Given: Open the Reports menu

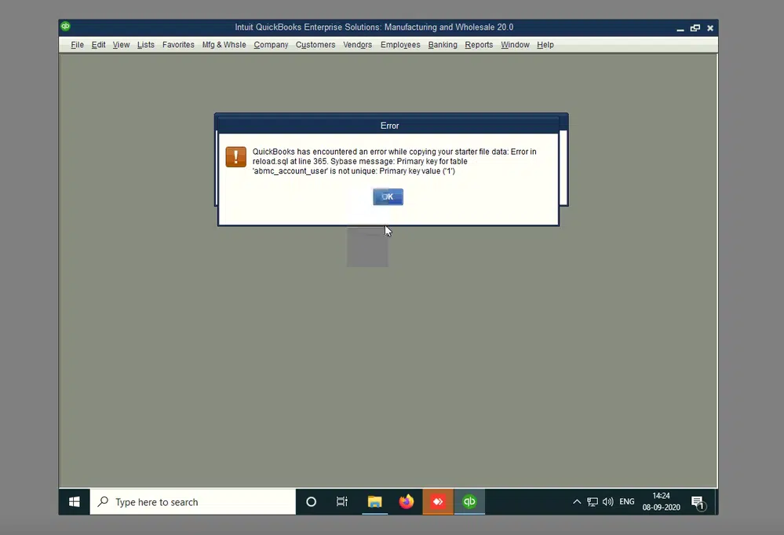Looking at the screenshot, I should click(479, 45).
